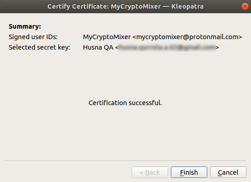
Task: Click the 'Signed user IDs:' label
Action: coord(33,37)
